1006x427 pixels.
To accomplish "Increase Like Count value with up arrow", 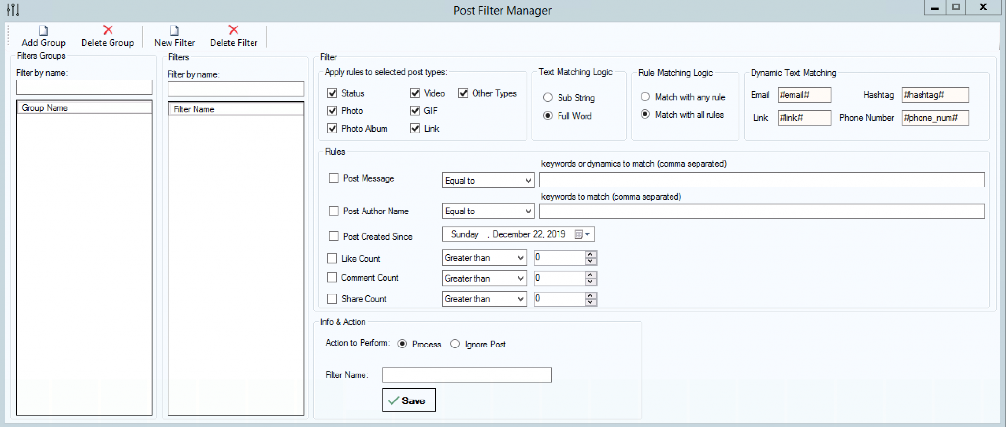I will (591, 254).
